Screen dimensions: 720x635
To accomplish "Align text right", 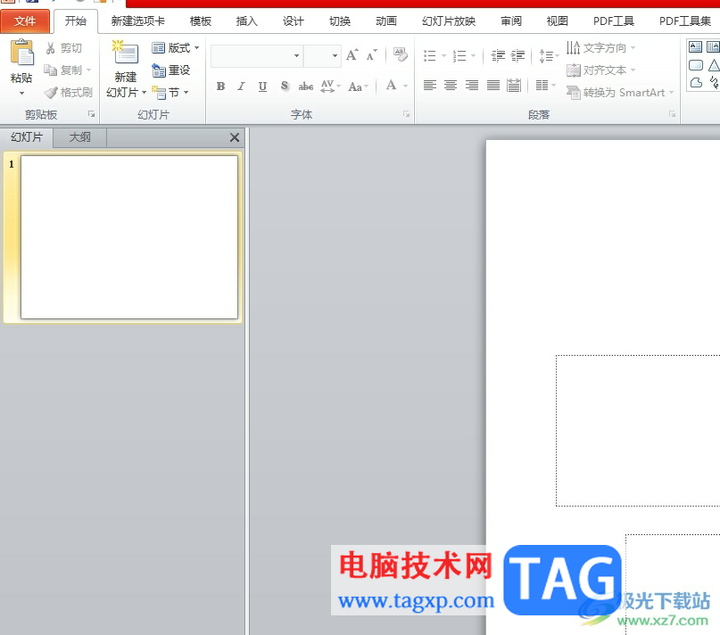I will coord(472,86).
